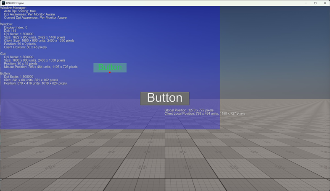Click the "Dpi: 144" readout
Image resolution: width=330 pixels, height=191 pixels.
click(x=10, y=31)
